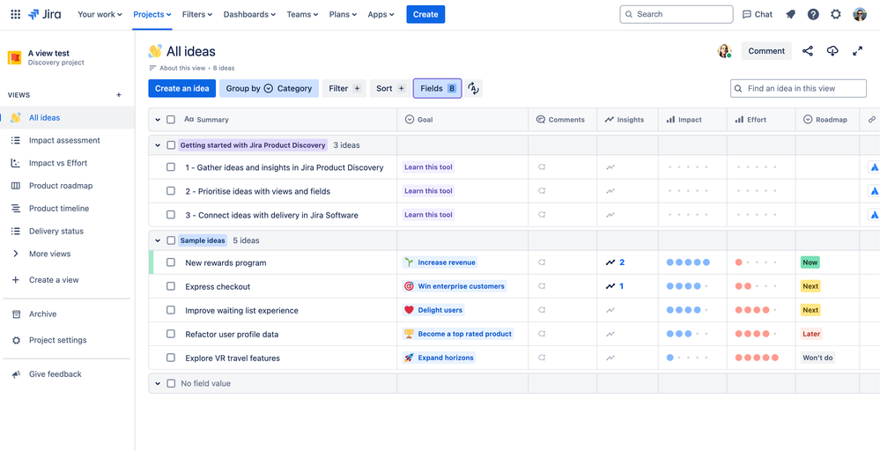Check the Getting started group checkbox

click(171, 145)
